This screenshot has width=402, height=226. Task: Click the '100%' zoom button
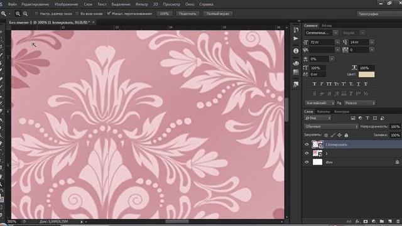click(x=165, y=14)
